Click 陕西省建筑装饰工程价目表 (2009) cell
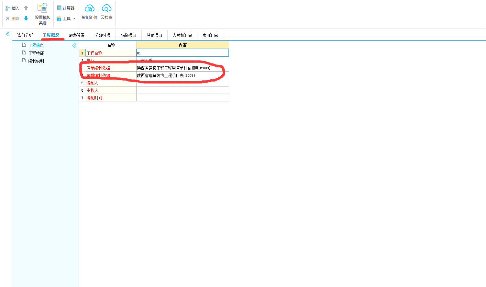486x287 pixels. click(x=182, y=75)
